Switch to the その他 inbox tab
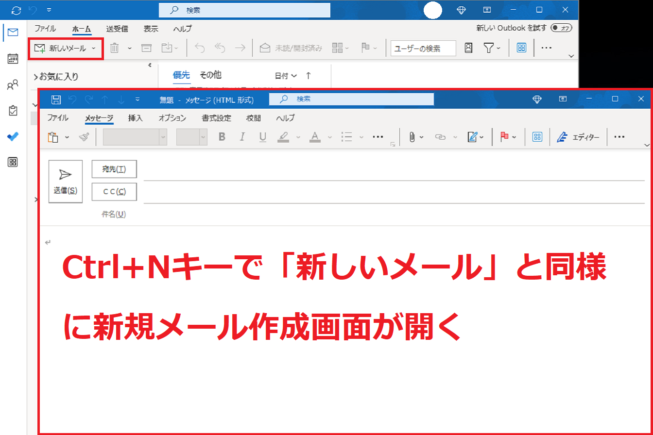Viewport: 653px width, 435px height. pos(210,75)
